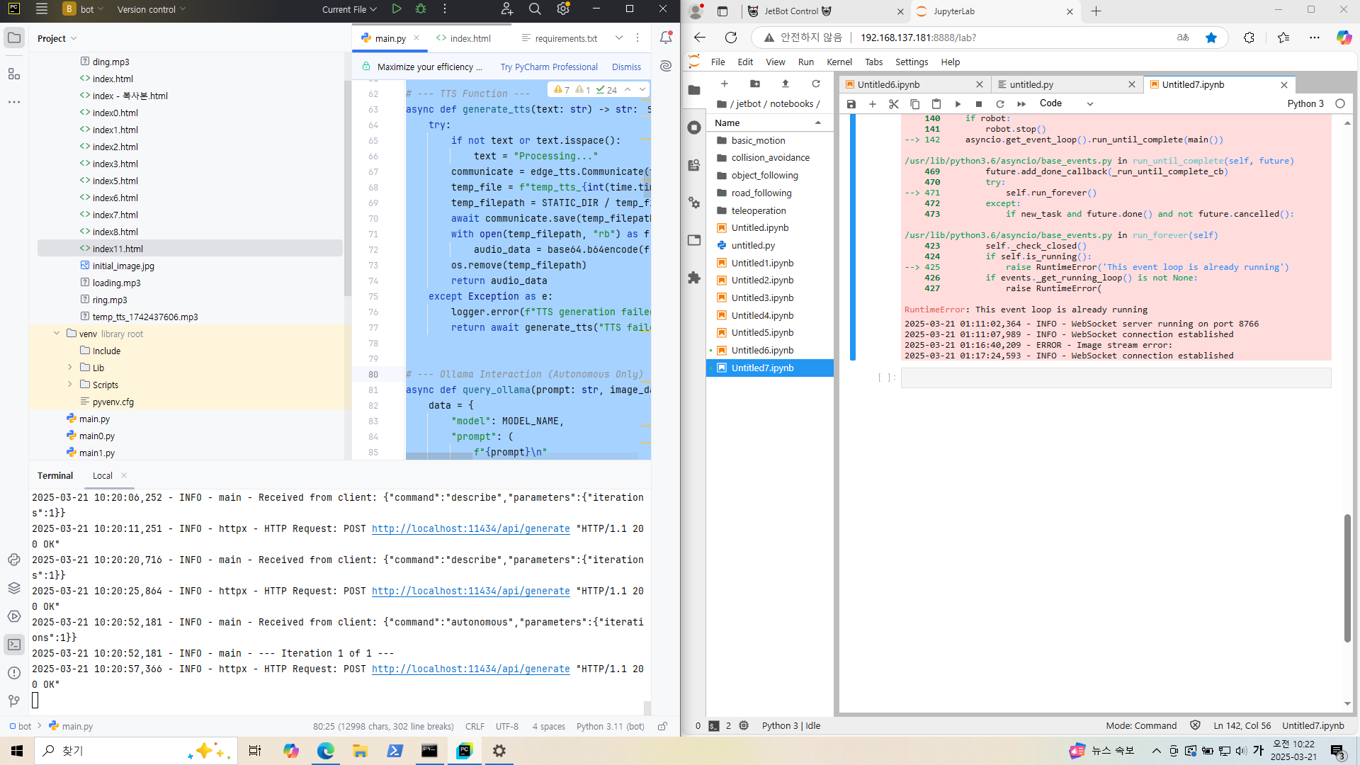Run the current file in PyCharm
1360x765 pixels.
pyautogui.click(x=397, y=9)
